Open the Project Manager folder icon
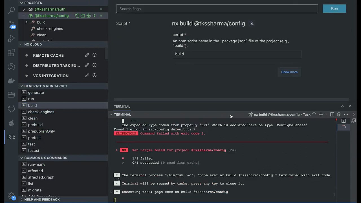Screen dimensions: 361x203 11,95
